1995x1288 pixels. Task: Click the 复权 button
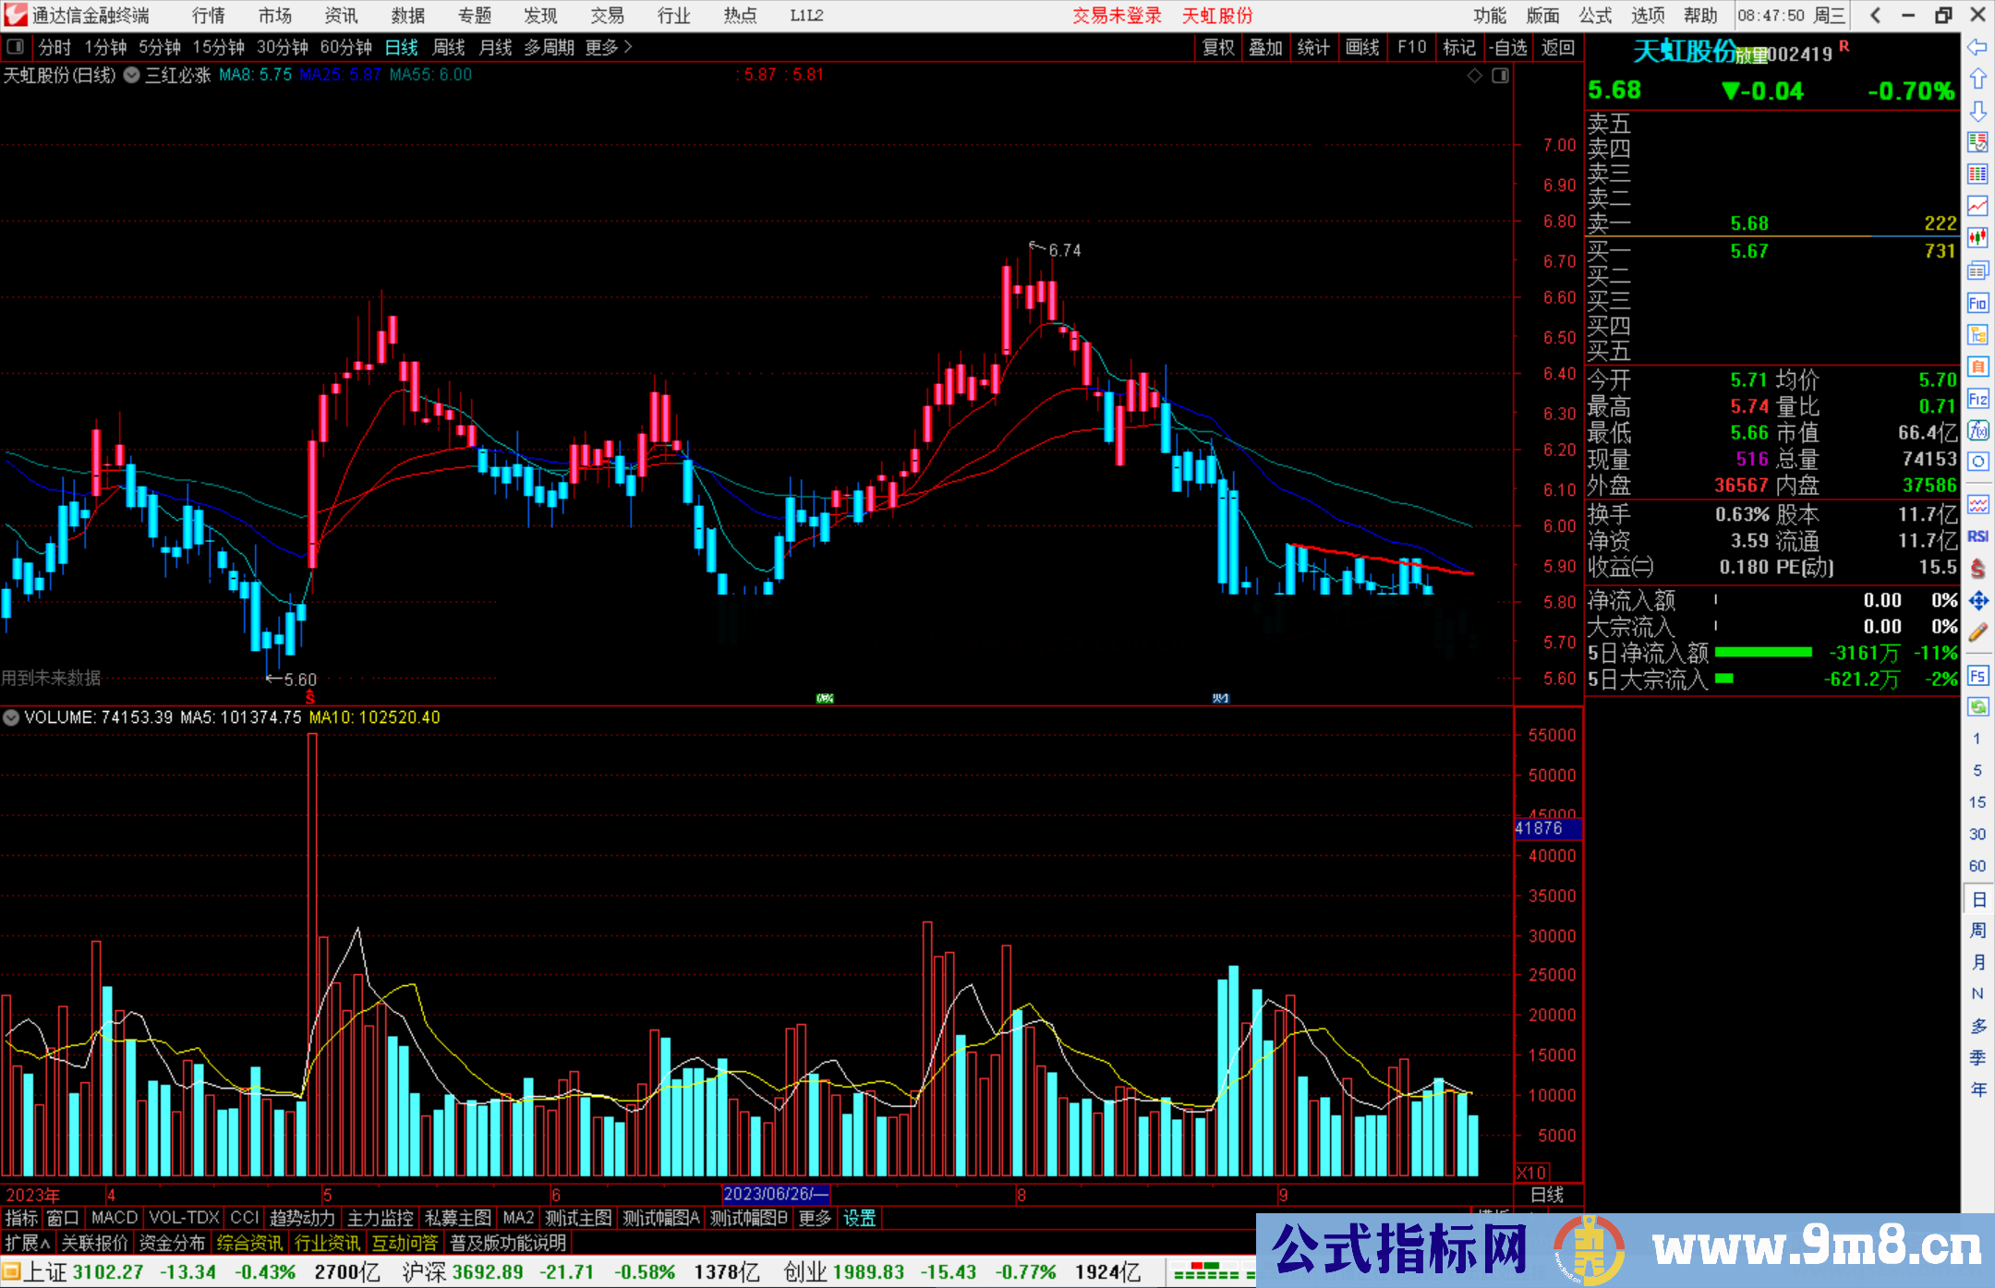click(1218, 47)
